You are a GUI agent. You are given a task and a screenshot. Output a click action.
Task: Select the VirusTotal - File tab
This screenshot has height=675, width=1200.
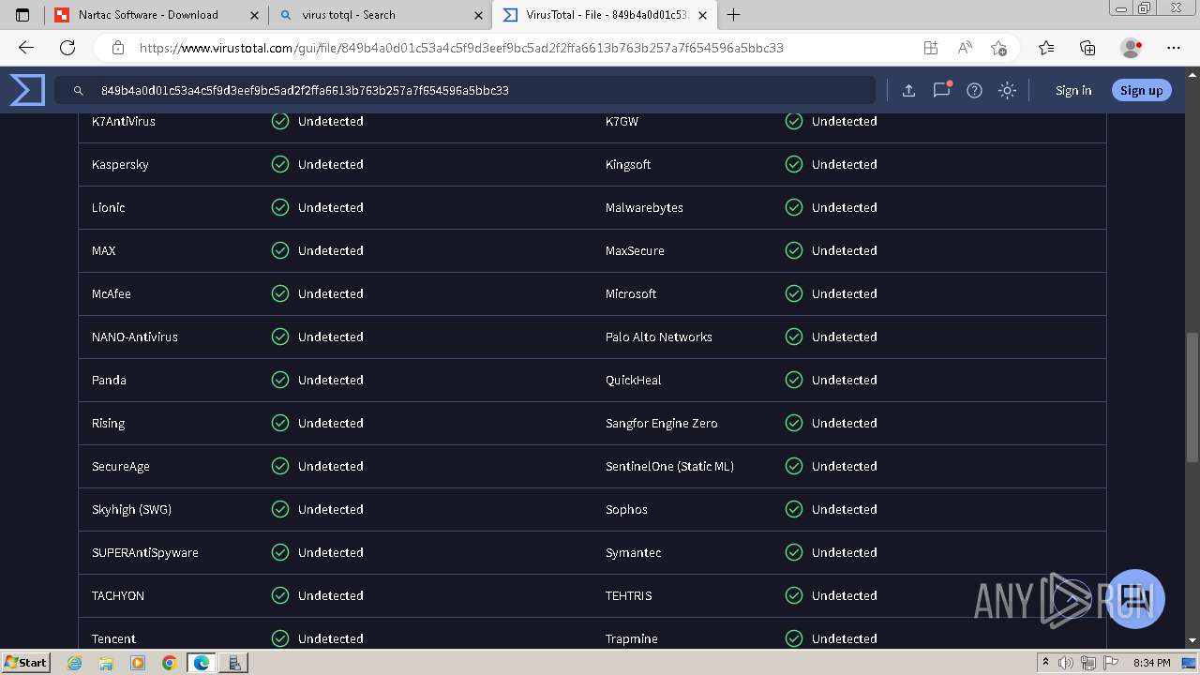click(x=605, y=15)
